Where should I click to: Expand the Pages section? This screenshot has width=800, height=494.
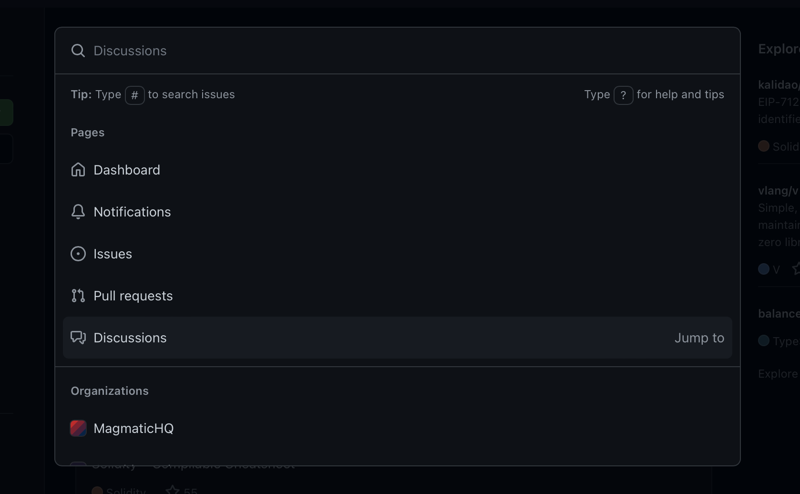coord(87,133)
